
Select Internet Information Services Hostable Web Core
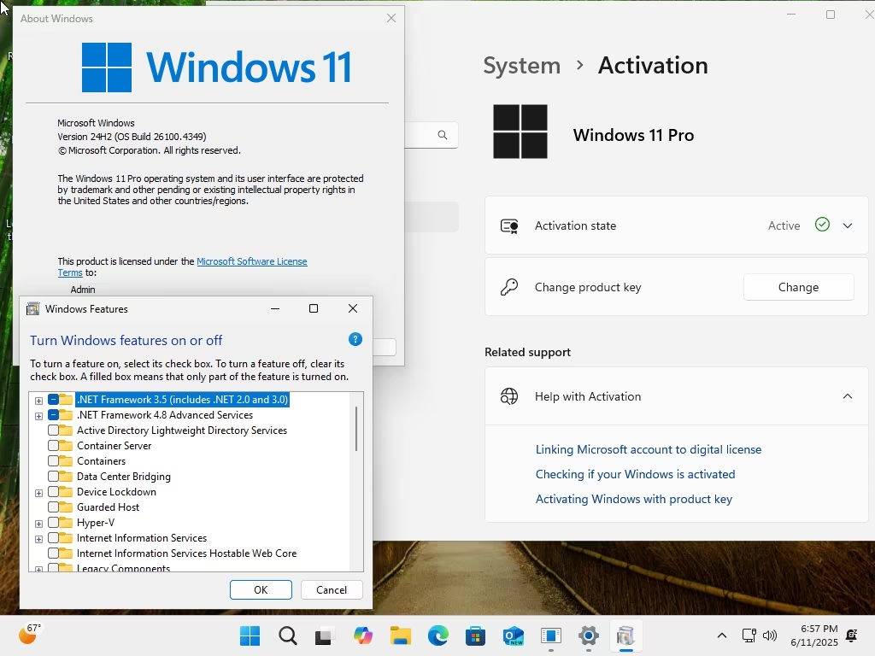[x=186, y=553]
